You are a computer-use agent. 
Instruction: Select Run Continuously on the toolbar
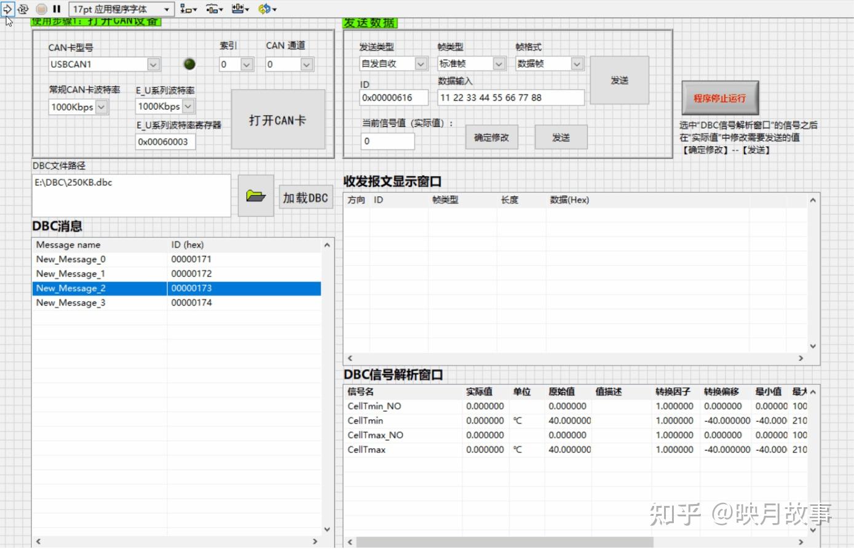tap(23, 9)
